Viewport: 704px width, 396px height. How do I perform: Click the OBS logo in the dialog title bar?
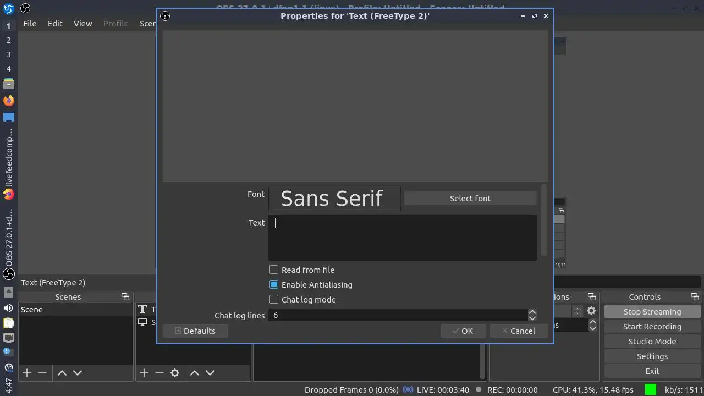pyautogui.click(x=165, y=16)
